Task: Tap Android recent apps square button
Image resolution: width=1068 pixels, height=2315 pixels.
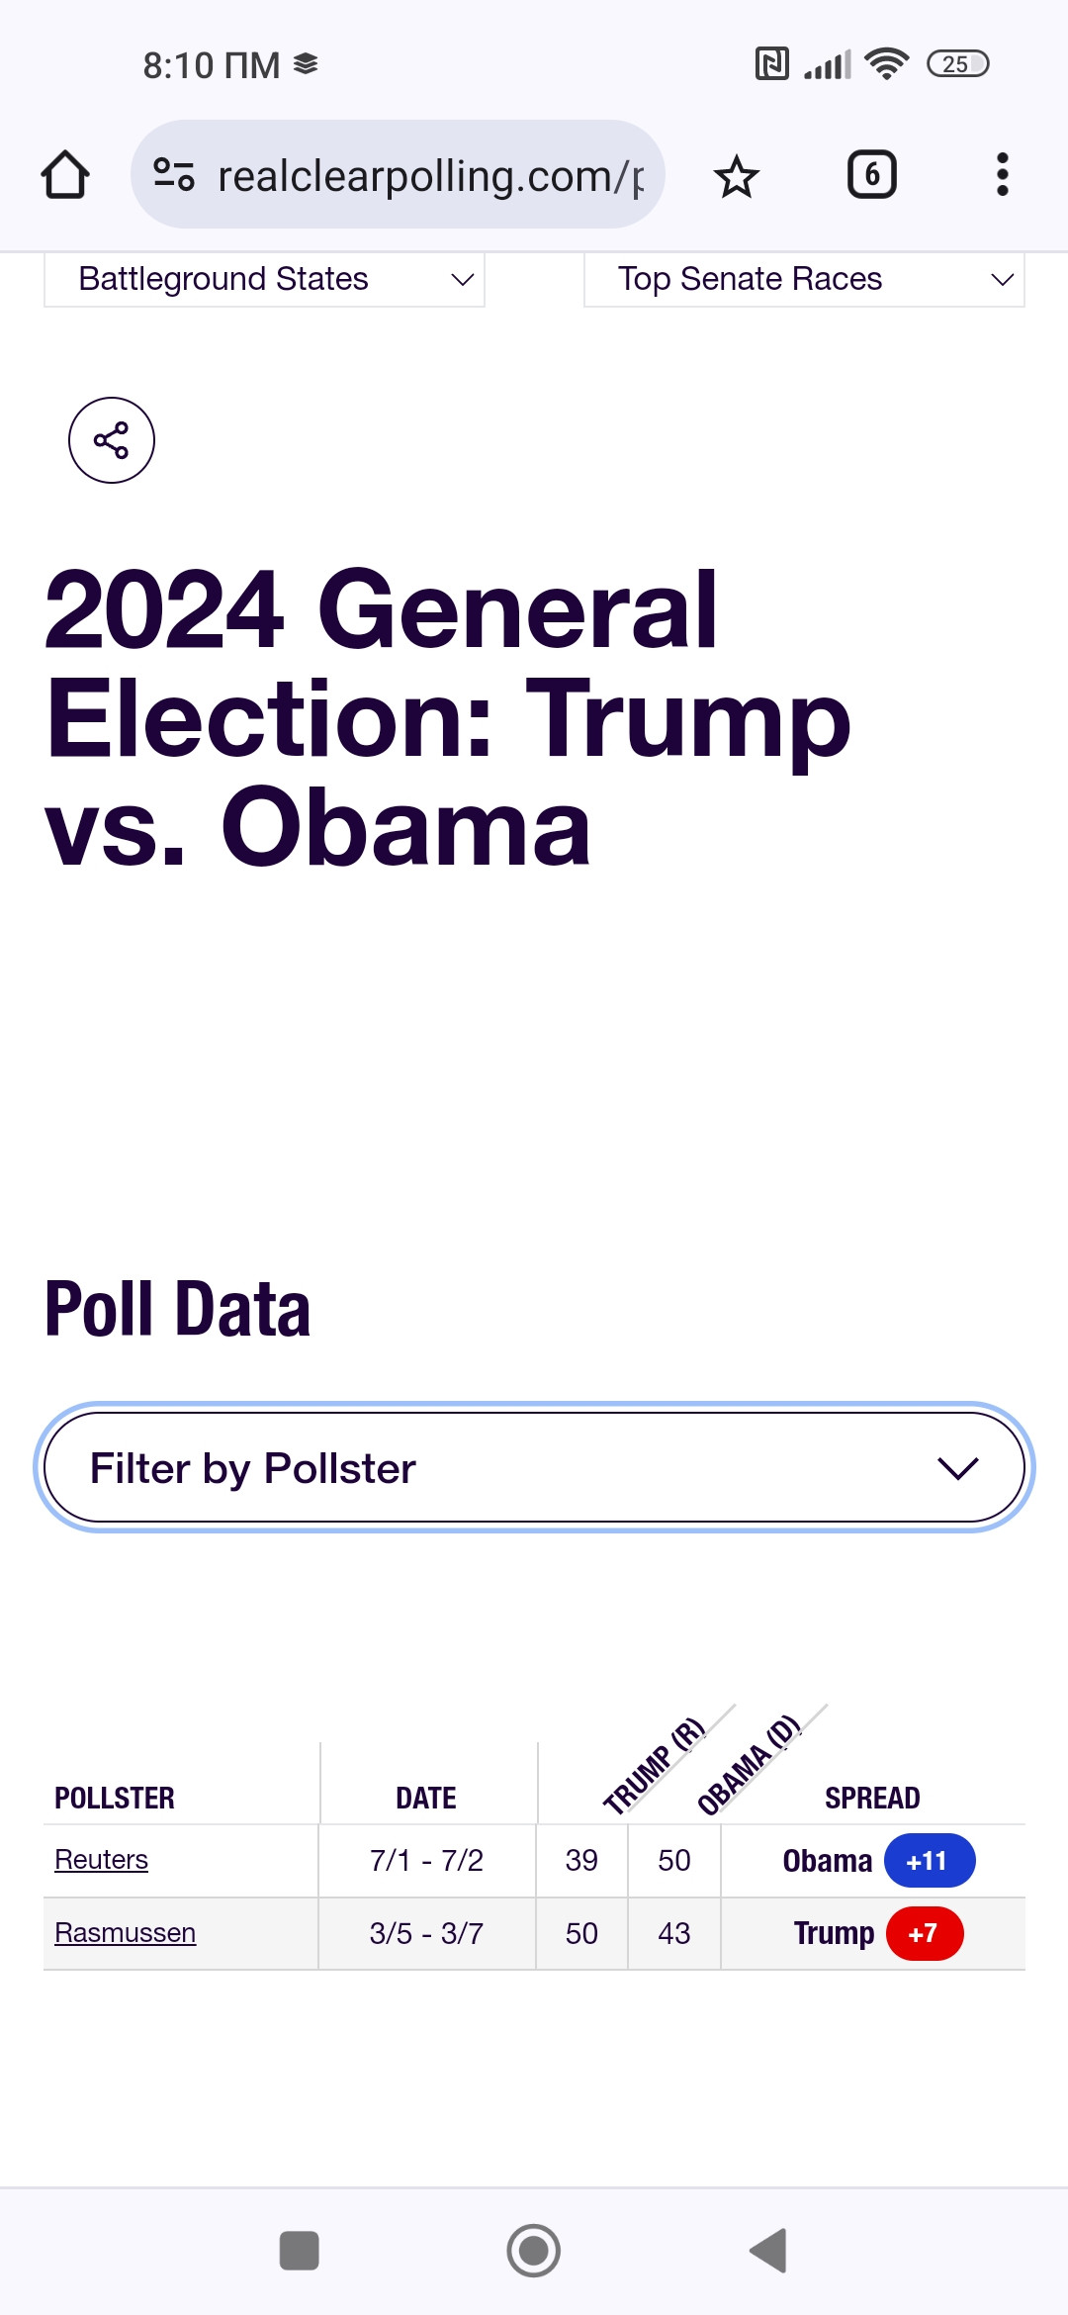Action: click(x=300, y=2251)
